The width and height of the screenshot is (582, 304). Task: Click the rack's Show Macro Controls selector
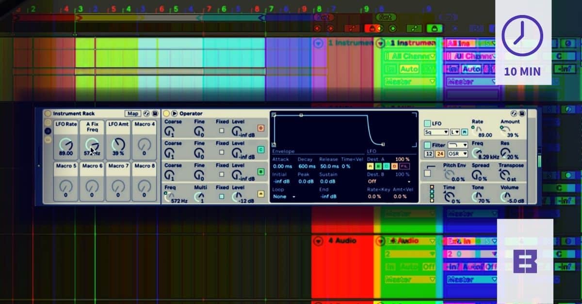click(48, 122)
